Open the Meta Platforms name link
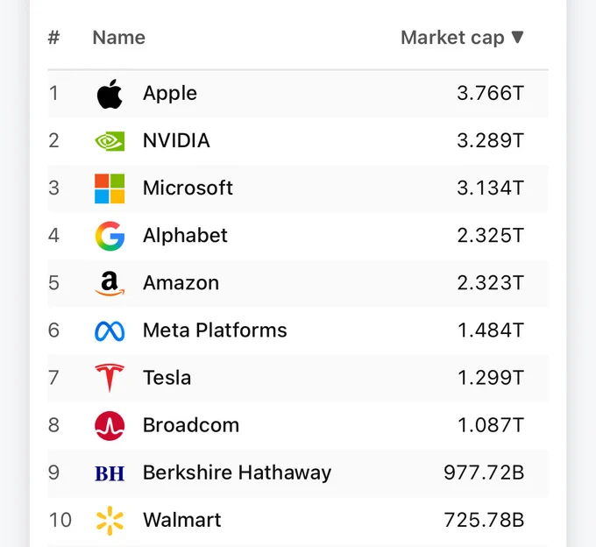 pos(215,330)
